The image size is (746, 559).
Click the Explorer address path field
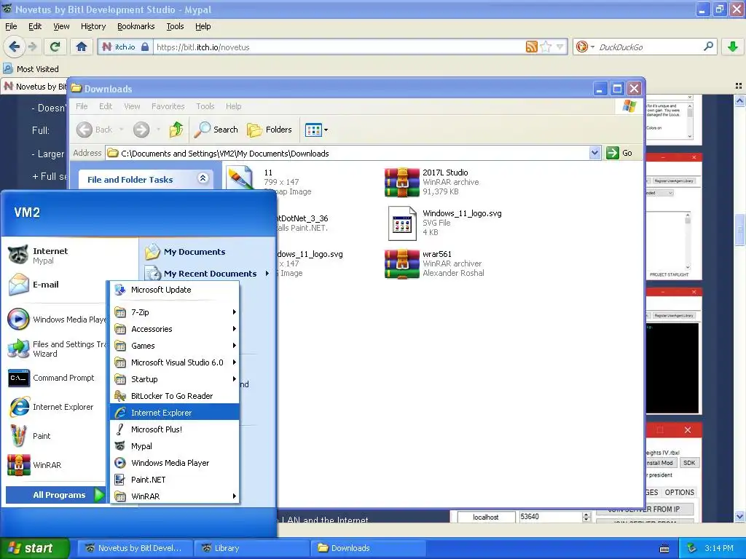pos(348,153)
